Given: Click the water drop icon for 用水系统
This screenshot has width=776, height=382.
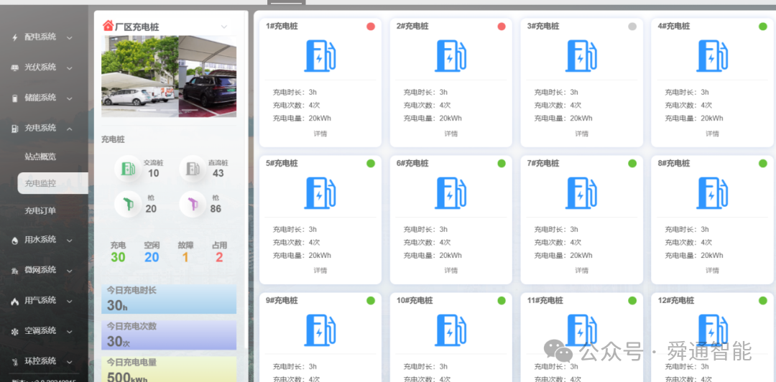Looking at the screenshot, I should pos(15,240).
